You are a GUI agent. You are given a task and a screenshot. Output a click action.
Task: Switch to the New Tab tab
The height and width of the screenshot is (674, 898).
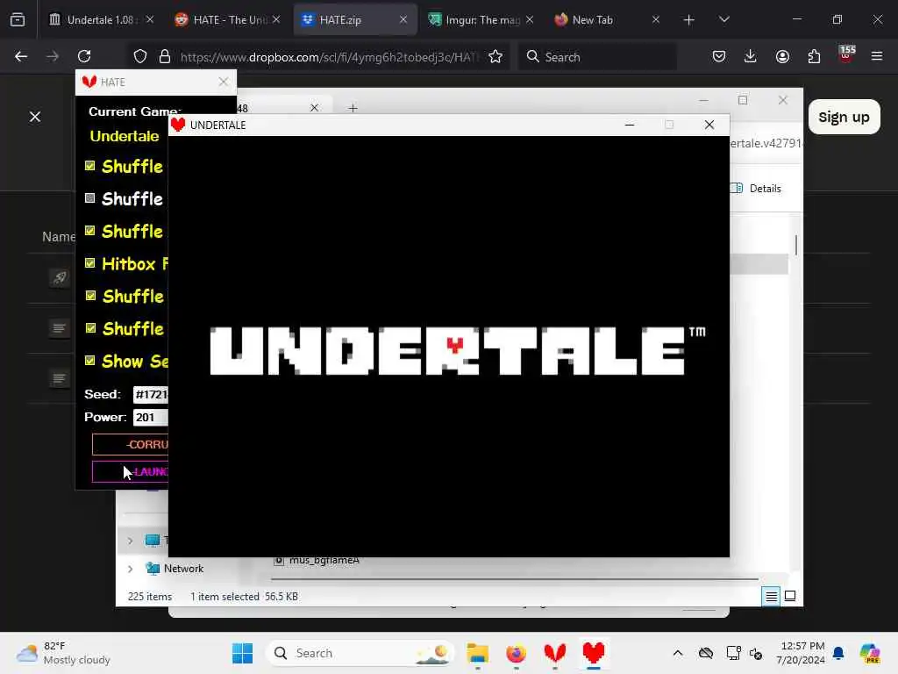[607, 19]
